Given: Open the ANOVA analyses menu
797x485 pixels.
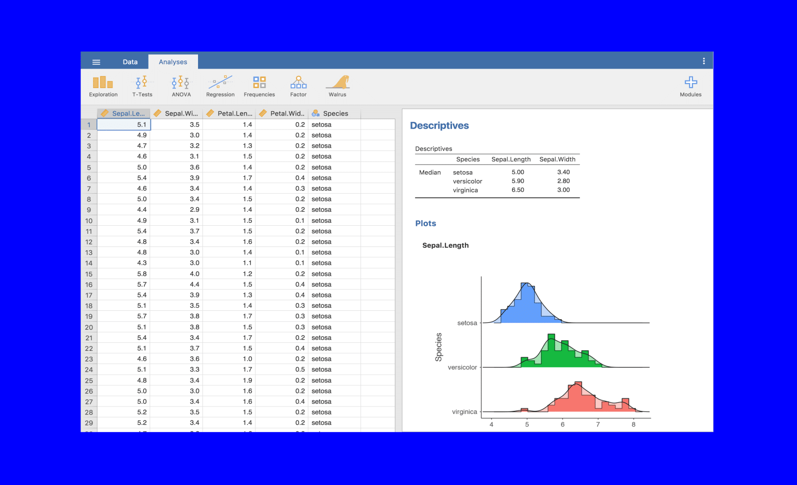Looking at the screenshot, I should click(x=181, y=86).
